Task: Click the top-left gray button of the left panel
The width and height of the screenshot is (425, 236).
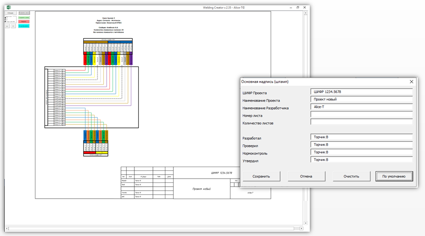Action: (11, 13)
